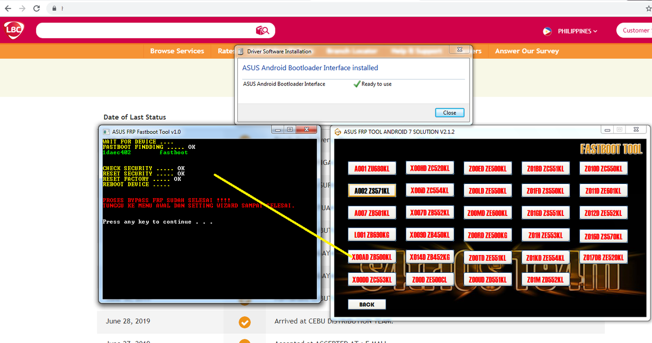Open Browse Services menu

point(177,51)
